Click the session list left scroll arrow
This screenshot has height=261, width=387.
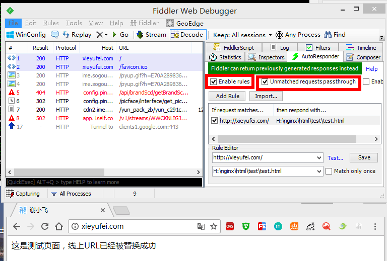click(x=10, y=172)
